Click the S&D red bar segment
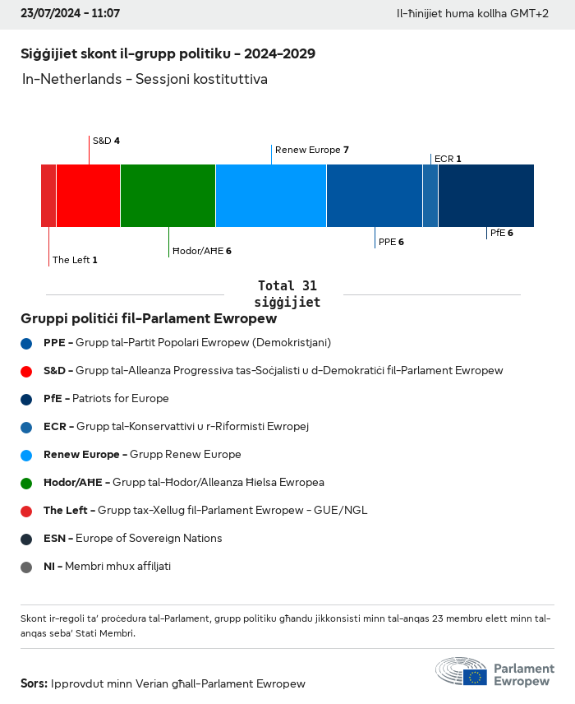The width and height of the screenshot is (575, 704). 88,195
